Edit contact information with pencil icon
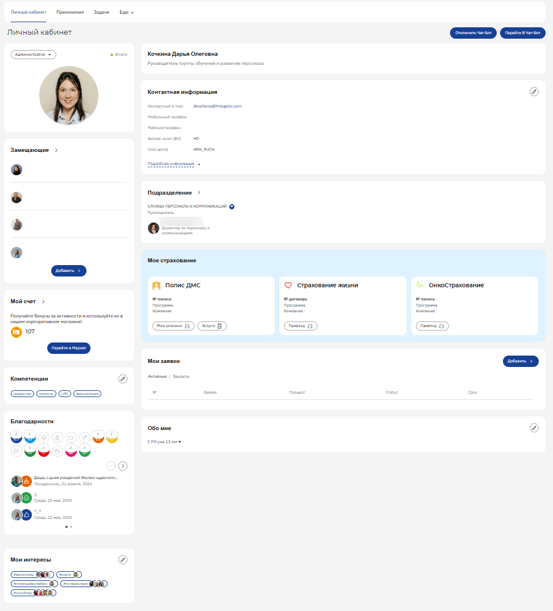The height and width of the screenshot is (611, 553). [534, 92]
